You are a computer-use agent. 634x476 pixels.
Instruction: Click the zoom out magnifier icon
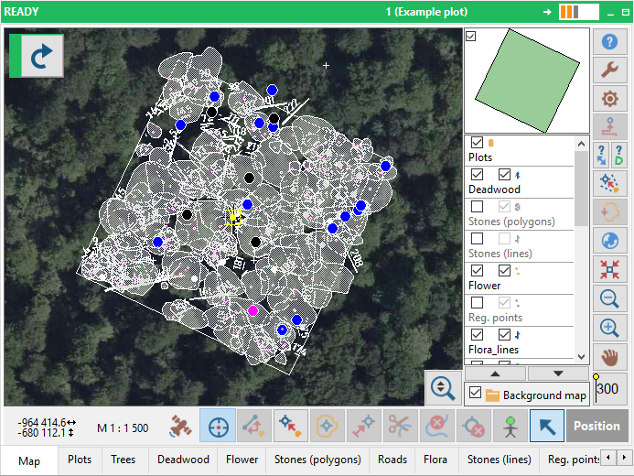pyautogui.click(x=608, y=297)
